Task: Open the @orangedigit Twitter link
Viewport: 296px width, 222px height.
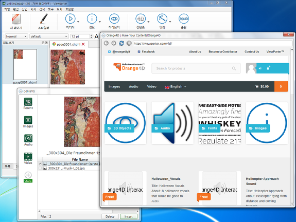Action: click(119, 51)
